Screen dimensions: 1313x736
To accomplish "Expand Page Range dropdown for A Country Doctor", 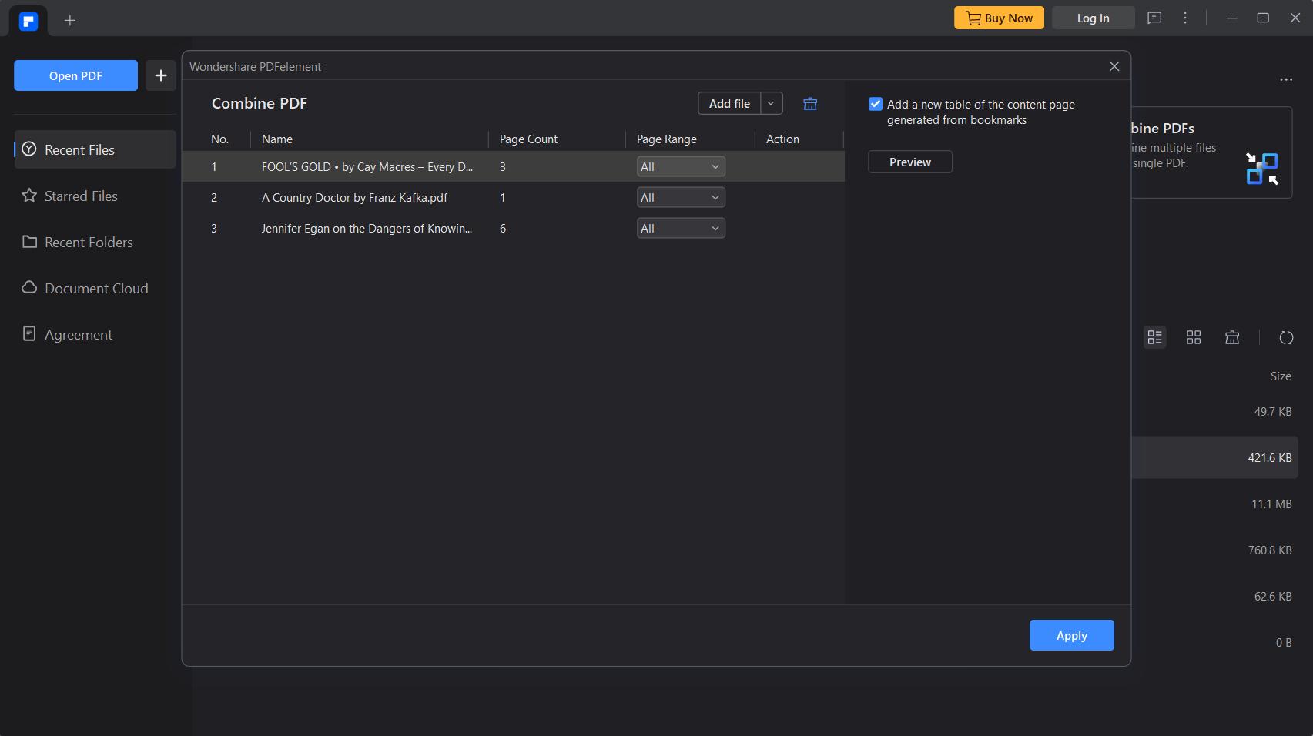I will [x=681, y=198].
